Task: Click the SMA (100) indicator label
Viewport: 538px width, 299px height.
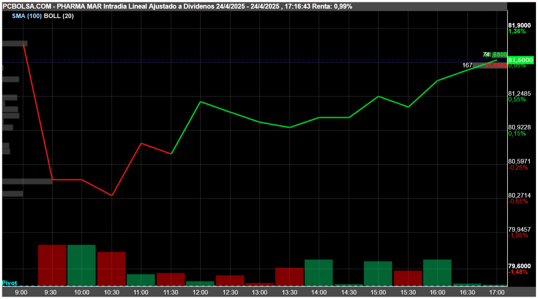Action: pos(27,16)
